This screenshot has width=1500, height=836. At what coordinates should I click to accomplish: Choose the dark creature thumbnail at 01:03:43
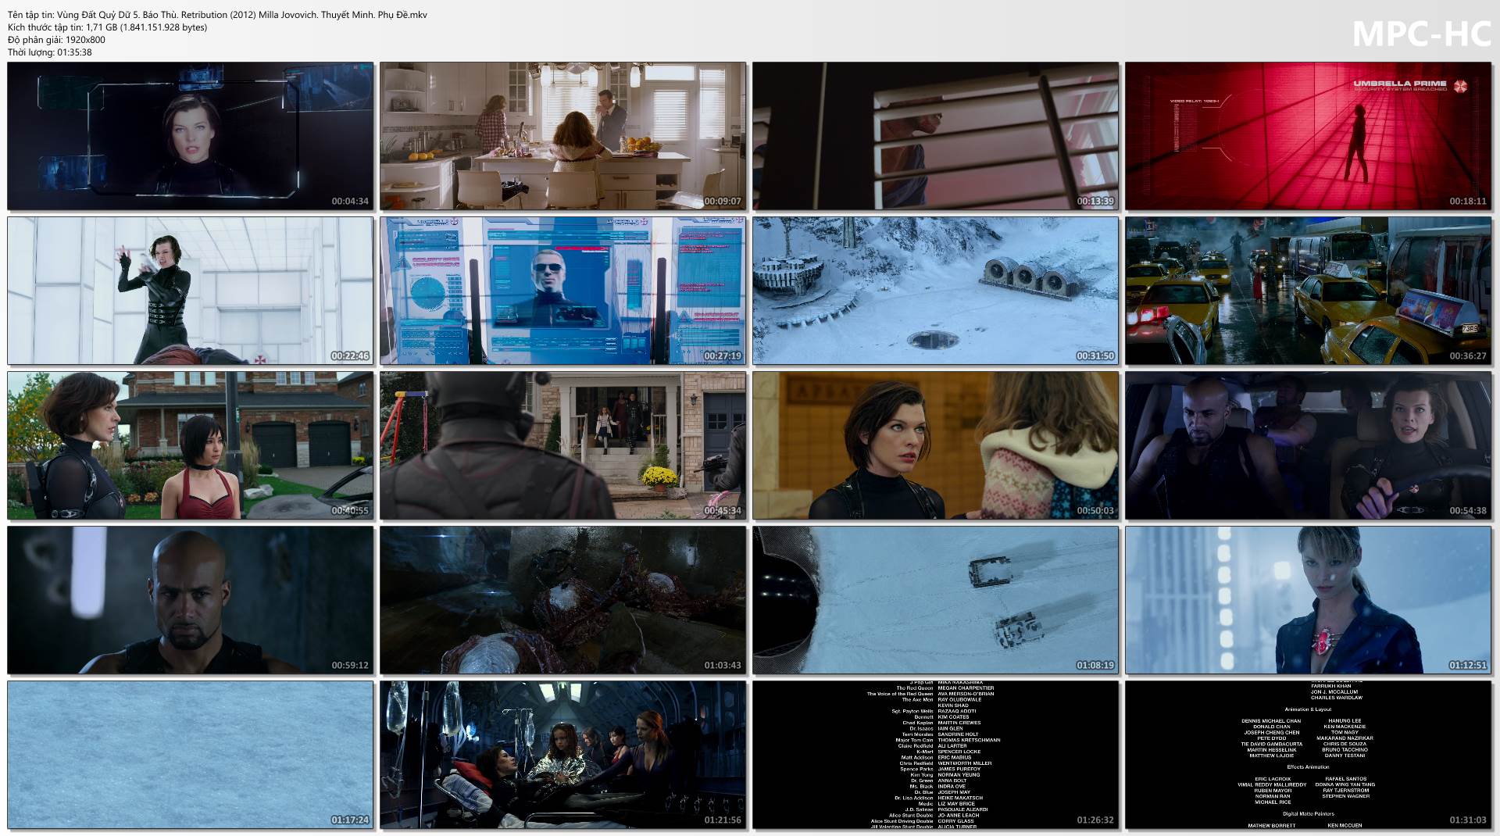click(563, 601)
